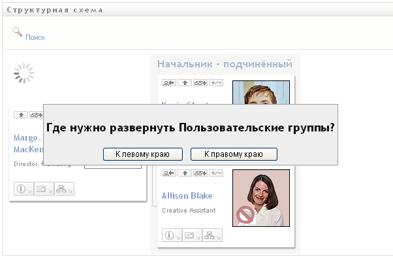Go up a level from Allison Blake
The width and height of the screenshot is (393, 257).
coord(185,173)
